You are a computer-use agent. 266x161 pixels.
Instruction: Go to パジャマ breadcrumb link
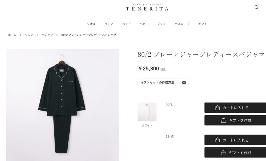47,35
